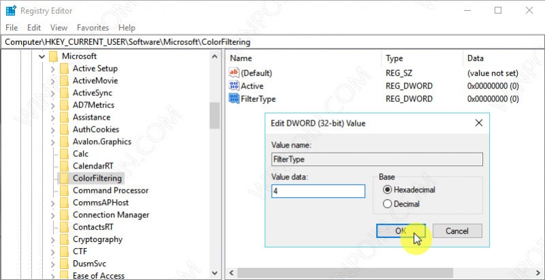Click the Avalon.Graphics folder icon
The width and height of the screenshot is (545, 280).
pyautogui.click(x=64, y=142)
